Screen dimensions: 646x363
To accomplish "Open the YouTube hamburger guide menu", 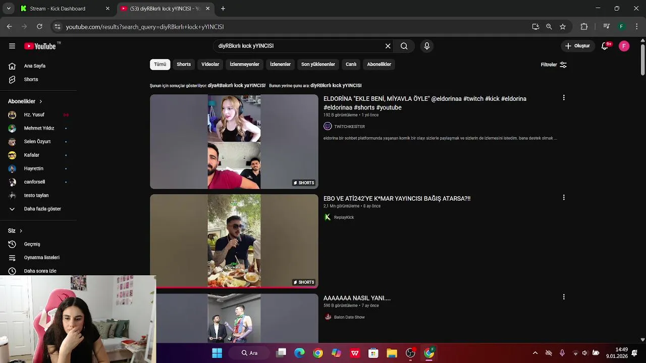I will click(x=12, y=46).
